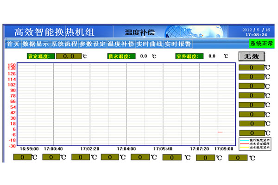Click the cyan 室外温度 legend line
The width and height of the screenshot is (278, 185).
[244, 141]
